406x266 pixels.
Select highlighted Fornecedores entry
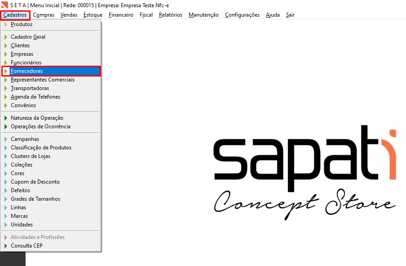[x=51, y=71]
